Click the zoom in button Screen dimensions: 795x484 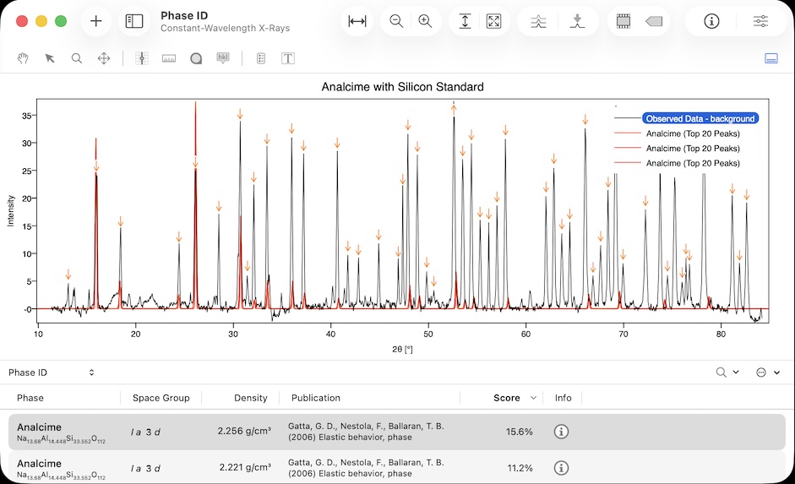point(425,22)
